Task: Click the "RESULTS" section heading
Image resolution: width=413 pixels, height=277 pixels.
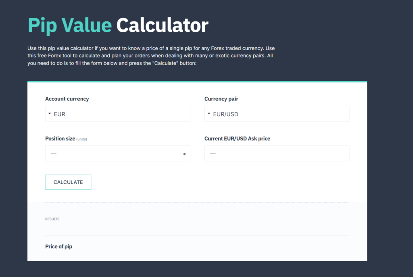Action: click(x=52, y=219)
